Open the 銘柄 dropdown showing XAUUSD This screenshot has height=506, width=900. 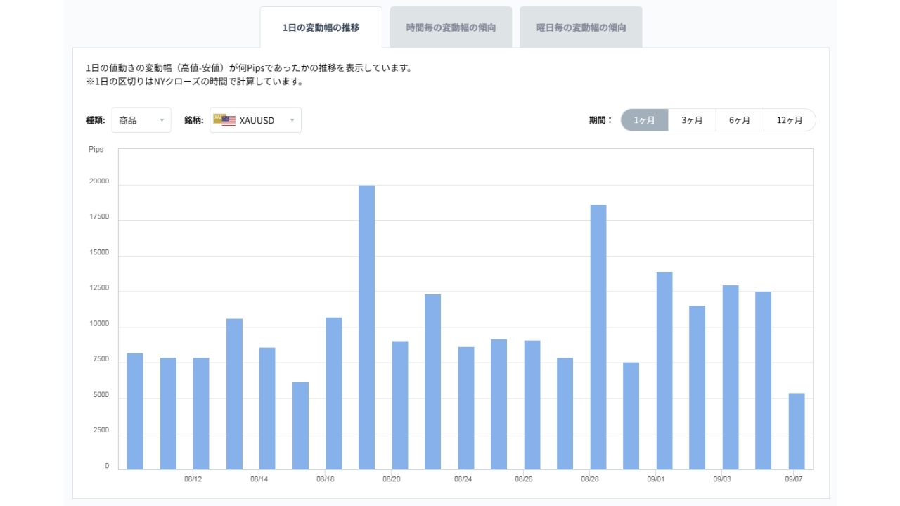255,120
